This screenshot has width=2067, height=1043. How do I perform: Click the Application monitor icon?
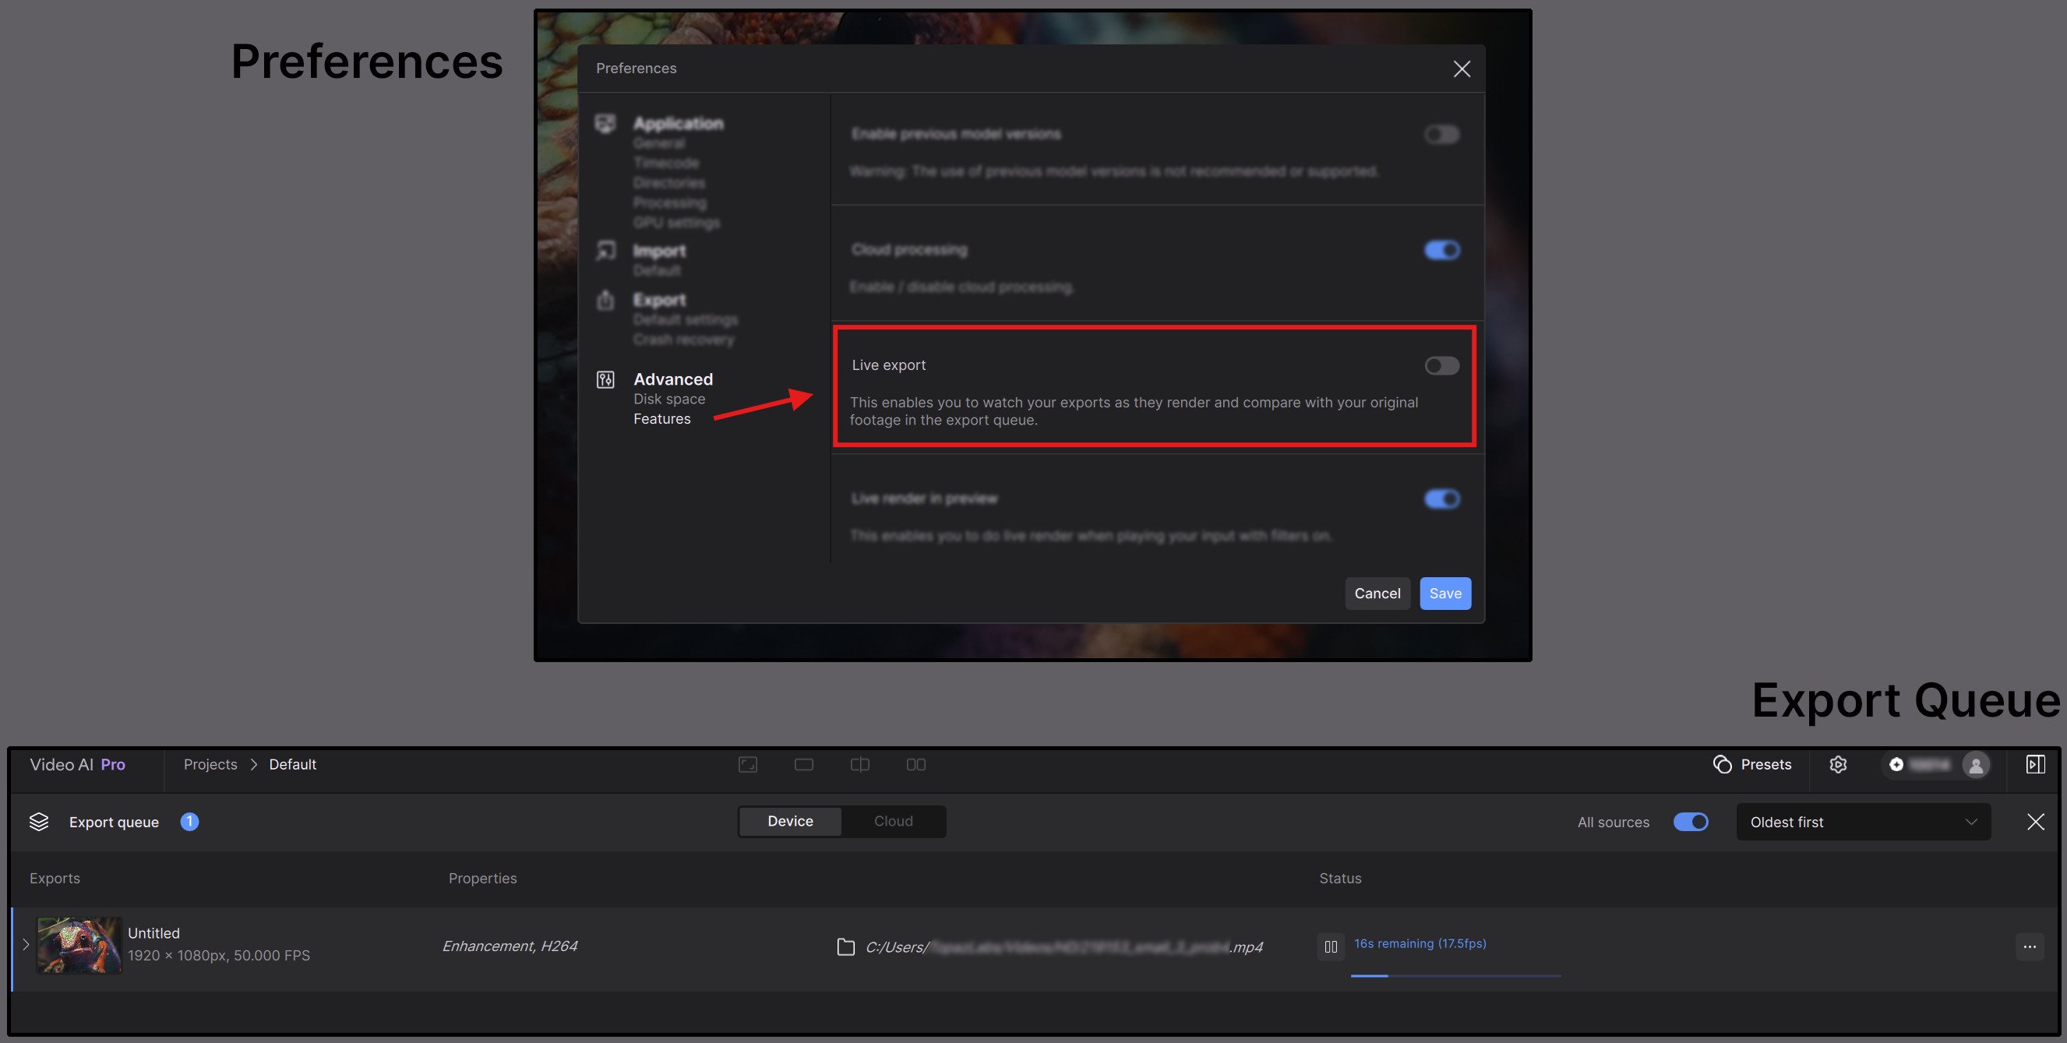[605, 124]
